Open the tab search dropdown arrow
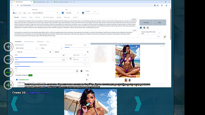The height and width of the screenshot is (115, 205). [12, 2]
